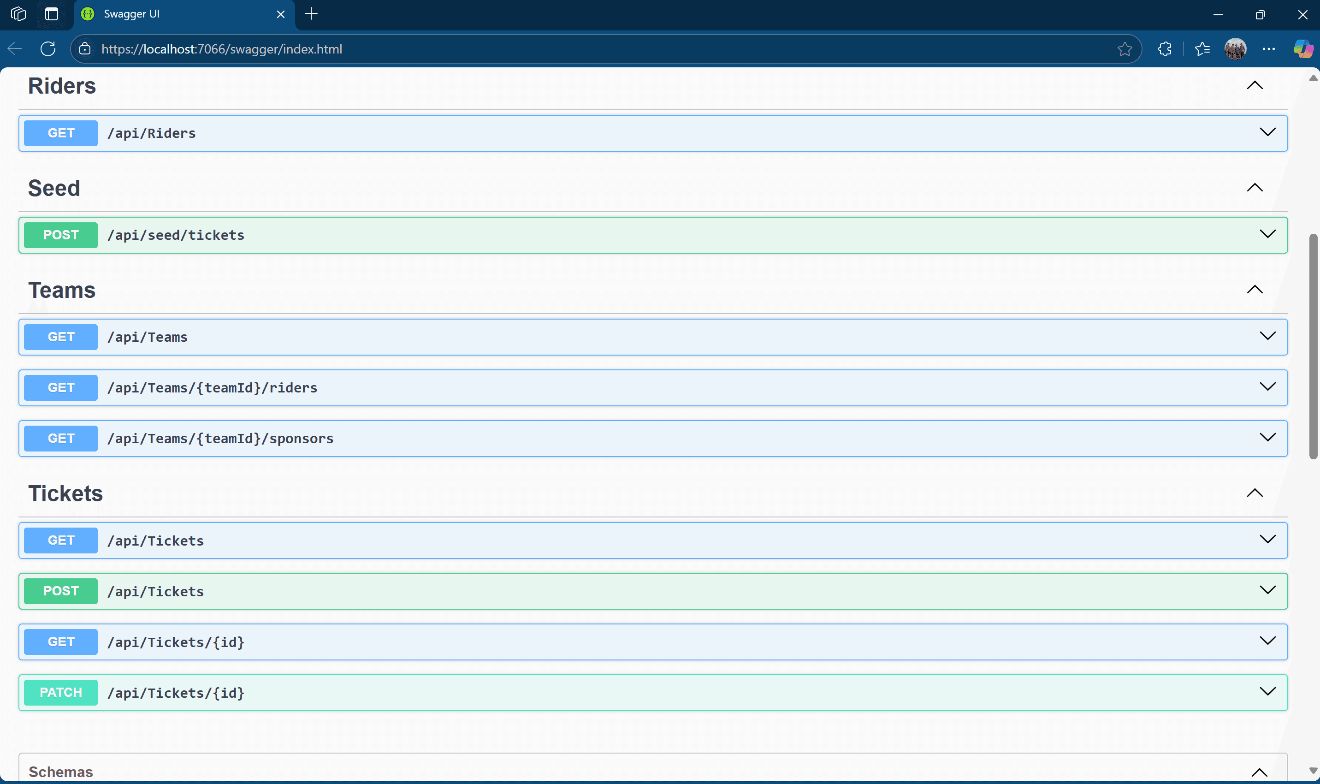Open Settings and more menu
The height and width of the screenshot is (784, 1320).
(1268, 49)
